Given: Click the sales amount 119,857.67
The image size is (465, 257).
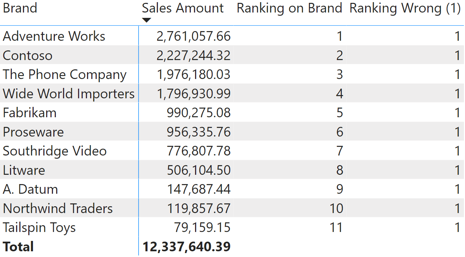Looking at the screenshot, I should [x=199, y=208].
